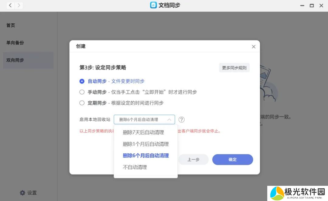Select the 定期同步 radio option
Screen dimensions: 328x201
(82, 103)
